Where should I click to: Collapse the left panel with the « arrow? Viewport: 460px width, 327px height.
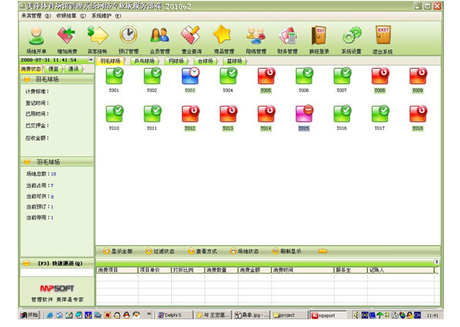click(91, 60)
